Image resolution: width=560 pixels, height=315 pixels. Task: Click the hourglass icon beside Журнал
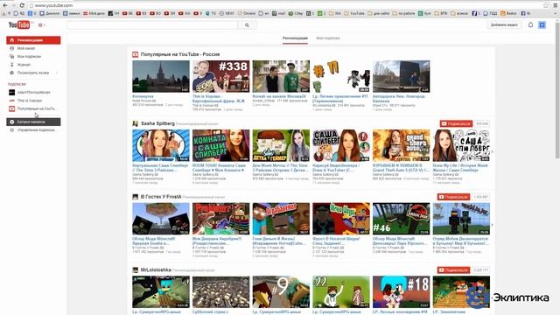[11, 65]
